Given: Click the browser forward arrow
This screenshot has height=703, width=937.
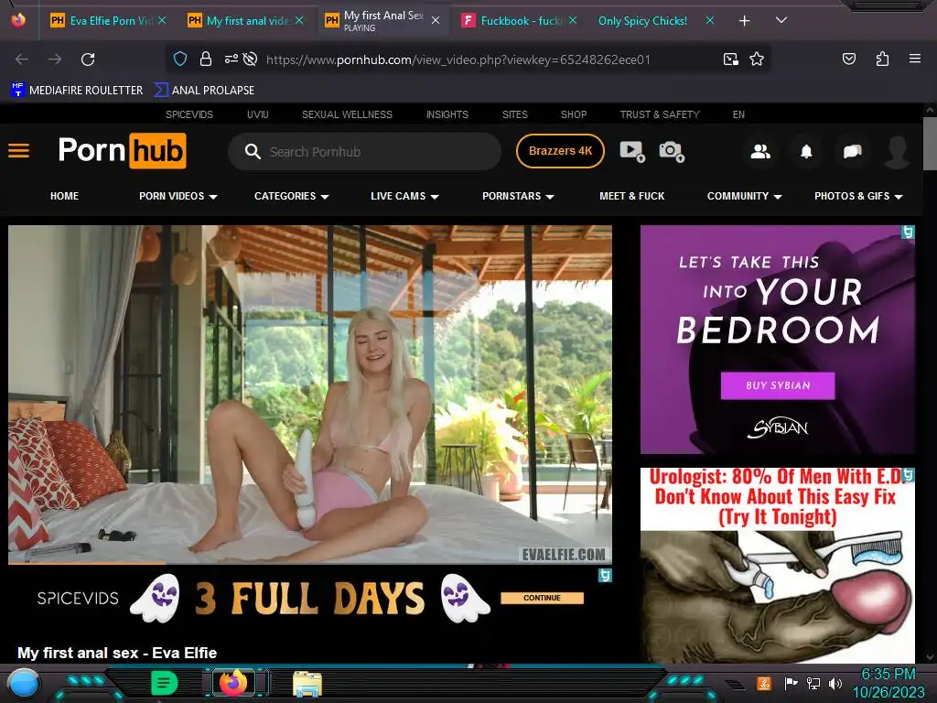Looking at the screenshot, I should pos(55,59).
